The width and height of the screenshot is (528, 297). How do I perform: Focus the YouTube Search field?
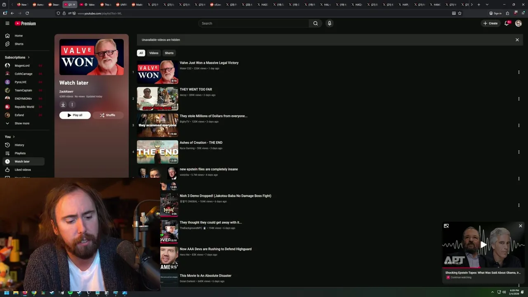[253, 24]
